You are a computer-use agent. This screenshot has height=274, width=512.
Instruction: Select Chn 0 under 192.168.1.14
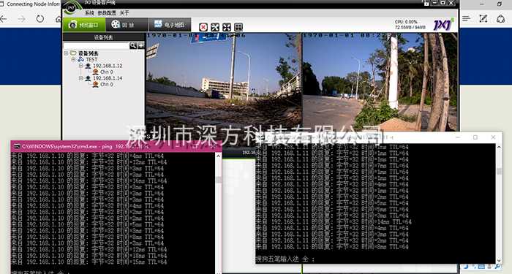coord(107,84)
